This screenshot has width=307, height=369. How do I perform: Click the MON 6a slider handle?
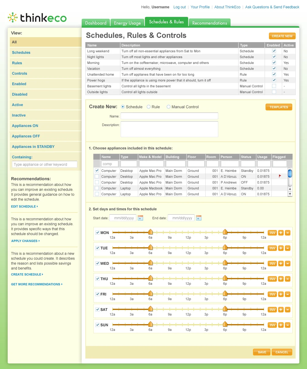click(x=150, y=232)
